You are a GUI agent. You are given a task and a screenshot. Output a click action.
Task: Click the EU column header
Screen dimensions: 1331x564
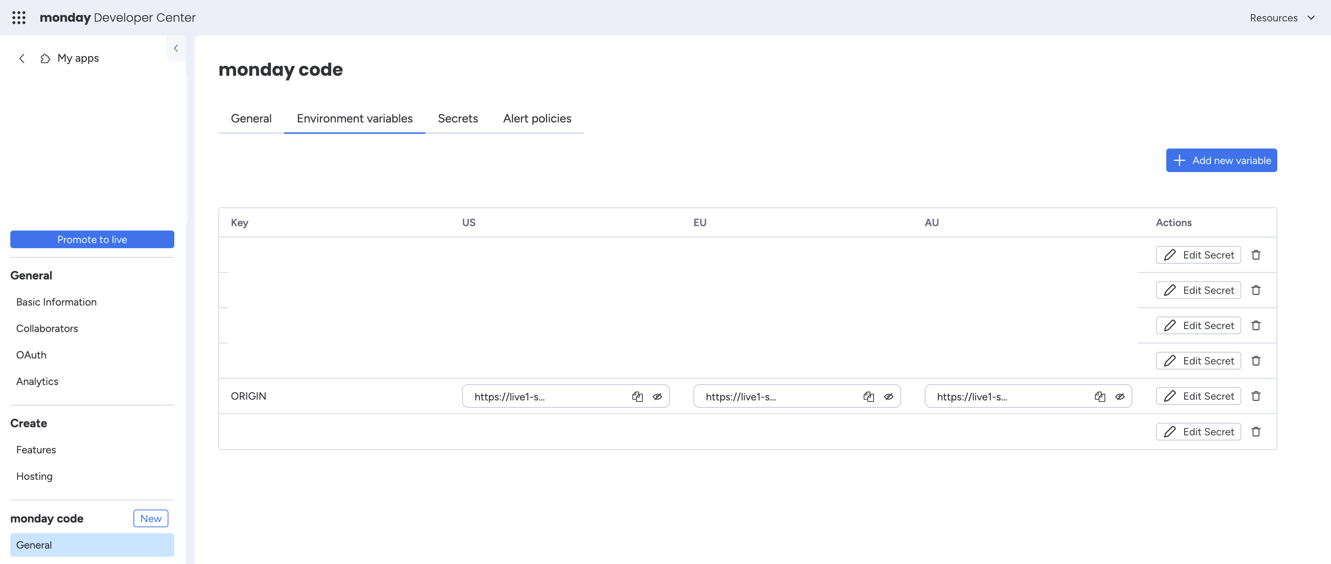coord(700,222)
